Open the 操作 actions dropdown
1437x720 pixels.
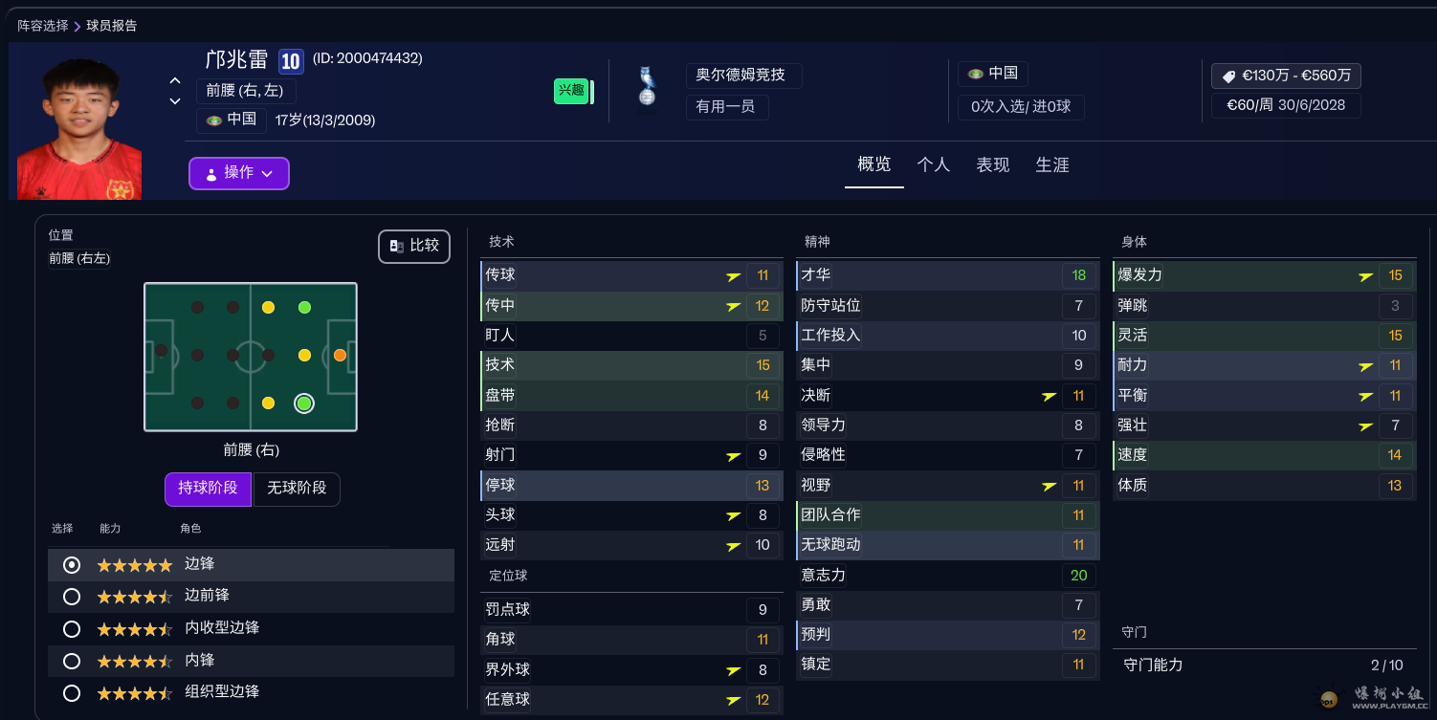pyautogui.click(x=239, y=173)
